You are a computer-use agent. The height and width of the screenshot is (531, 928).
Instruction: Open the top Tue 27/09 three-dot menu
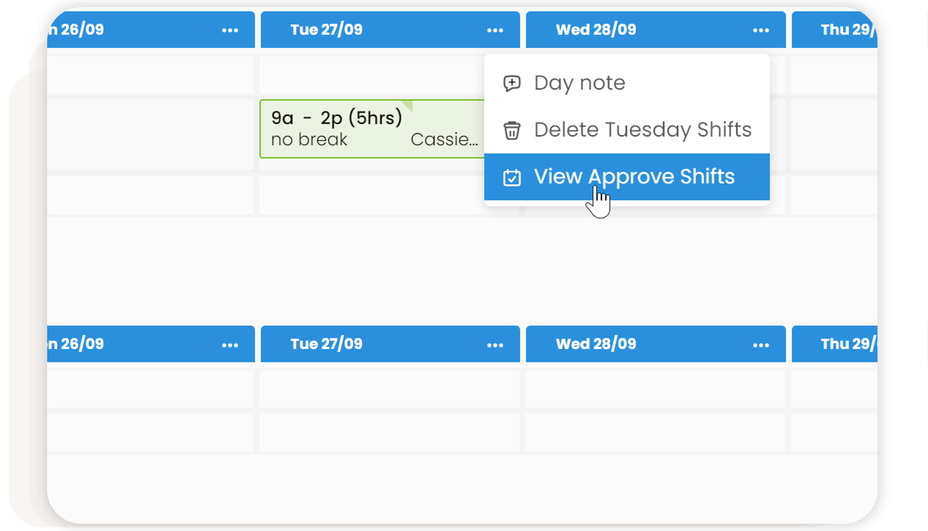495,30
